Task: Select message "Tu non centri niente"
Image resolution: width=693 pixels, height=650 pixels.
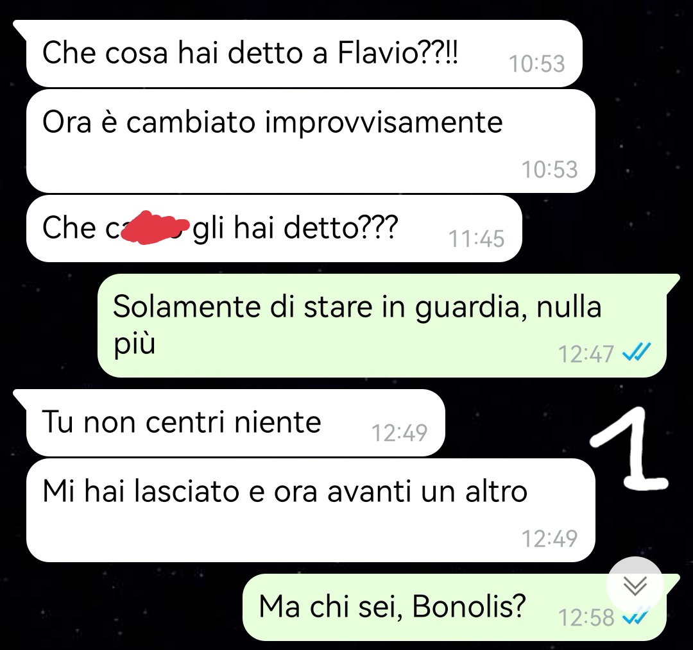Action: (x=235, y=422)
